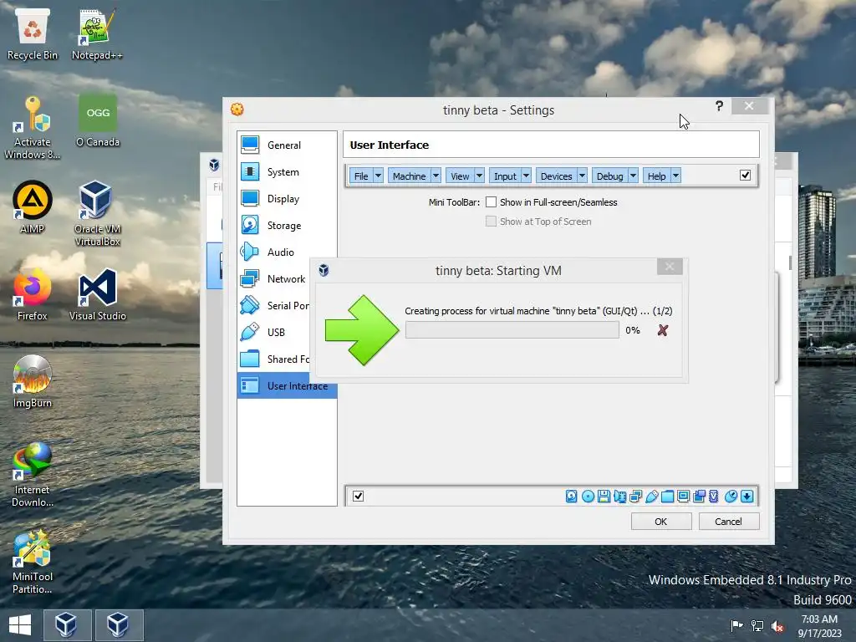This screenshot has width=856, height=642.
Task: Click the mouse capture status indicator
Action: [731, 497]
